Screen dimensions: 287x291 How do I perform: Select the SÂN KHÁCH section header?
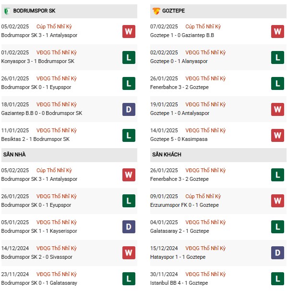point(218,155)
